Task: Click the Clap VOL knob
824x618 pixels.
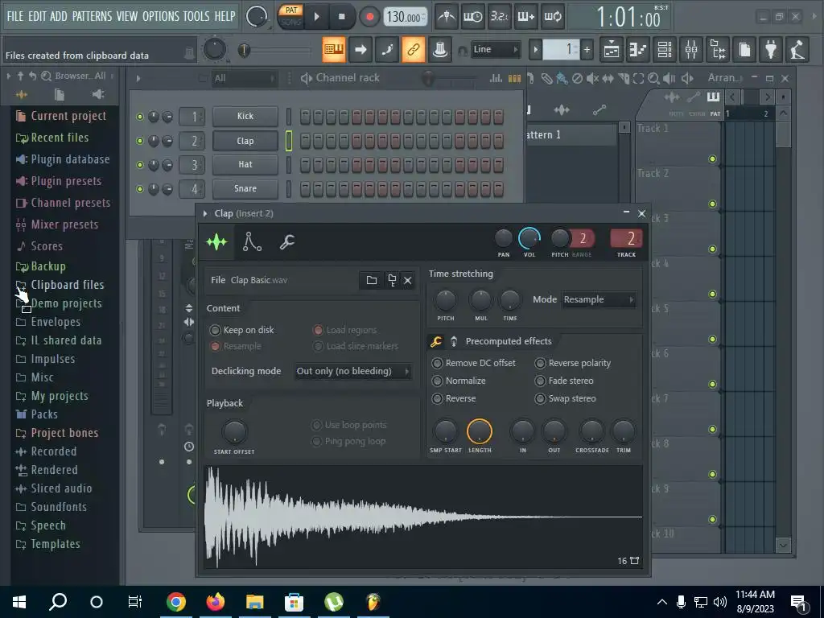Action: 529,238
